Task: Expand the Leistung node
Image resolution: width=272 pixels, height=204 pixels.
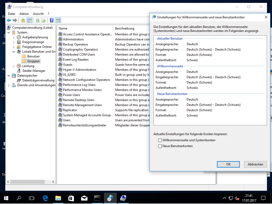Action: pos(14,66)
